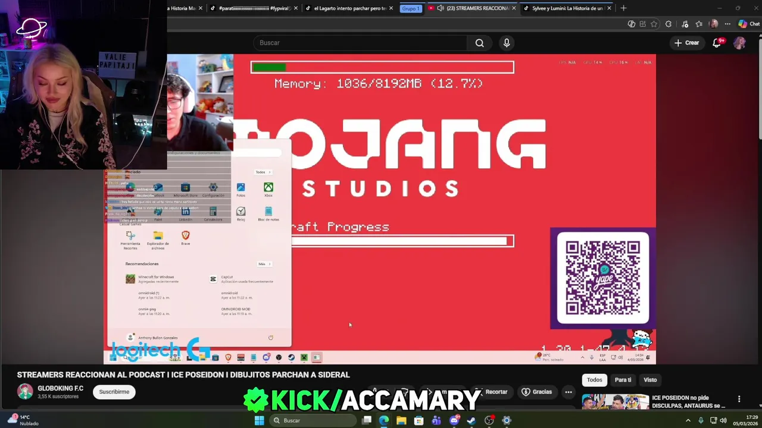This screenshot has height=428, width=762.
Task: Open Microsoft Teams from taskbar
Action: click(436, 420)
